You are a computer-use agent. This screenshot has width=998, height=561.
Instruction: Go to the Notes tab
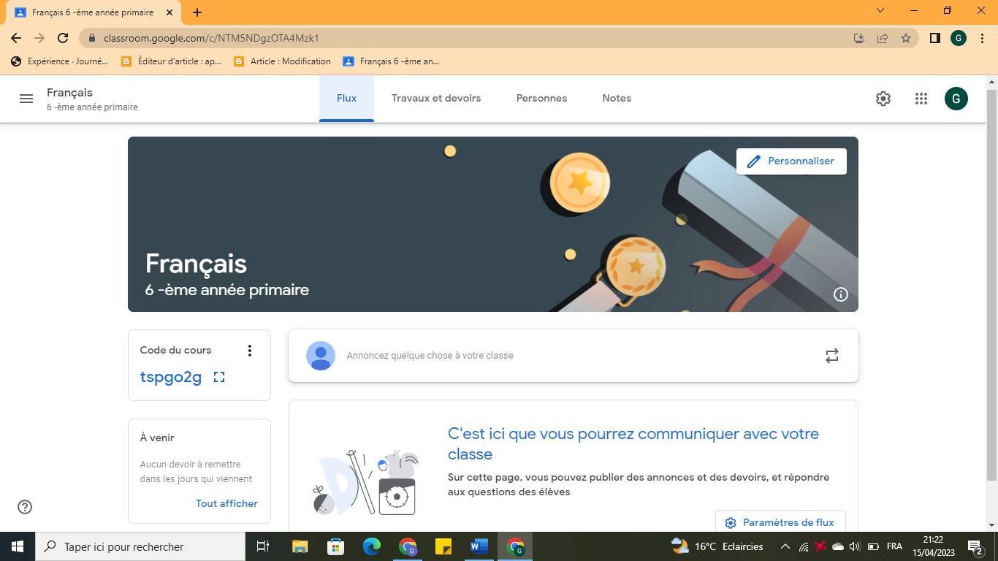coord(617,99)
